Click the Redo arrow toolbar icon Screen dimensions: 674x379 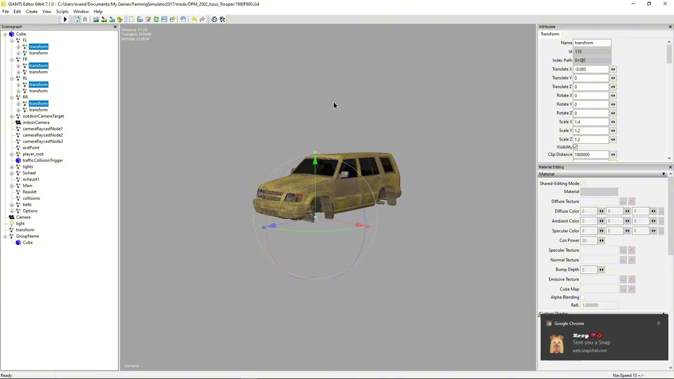click(x=202, y=19)
